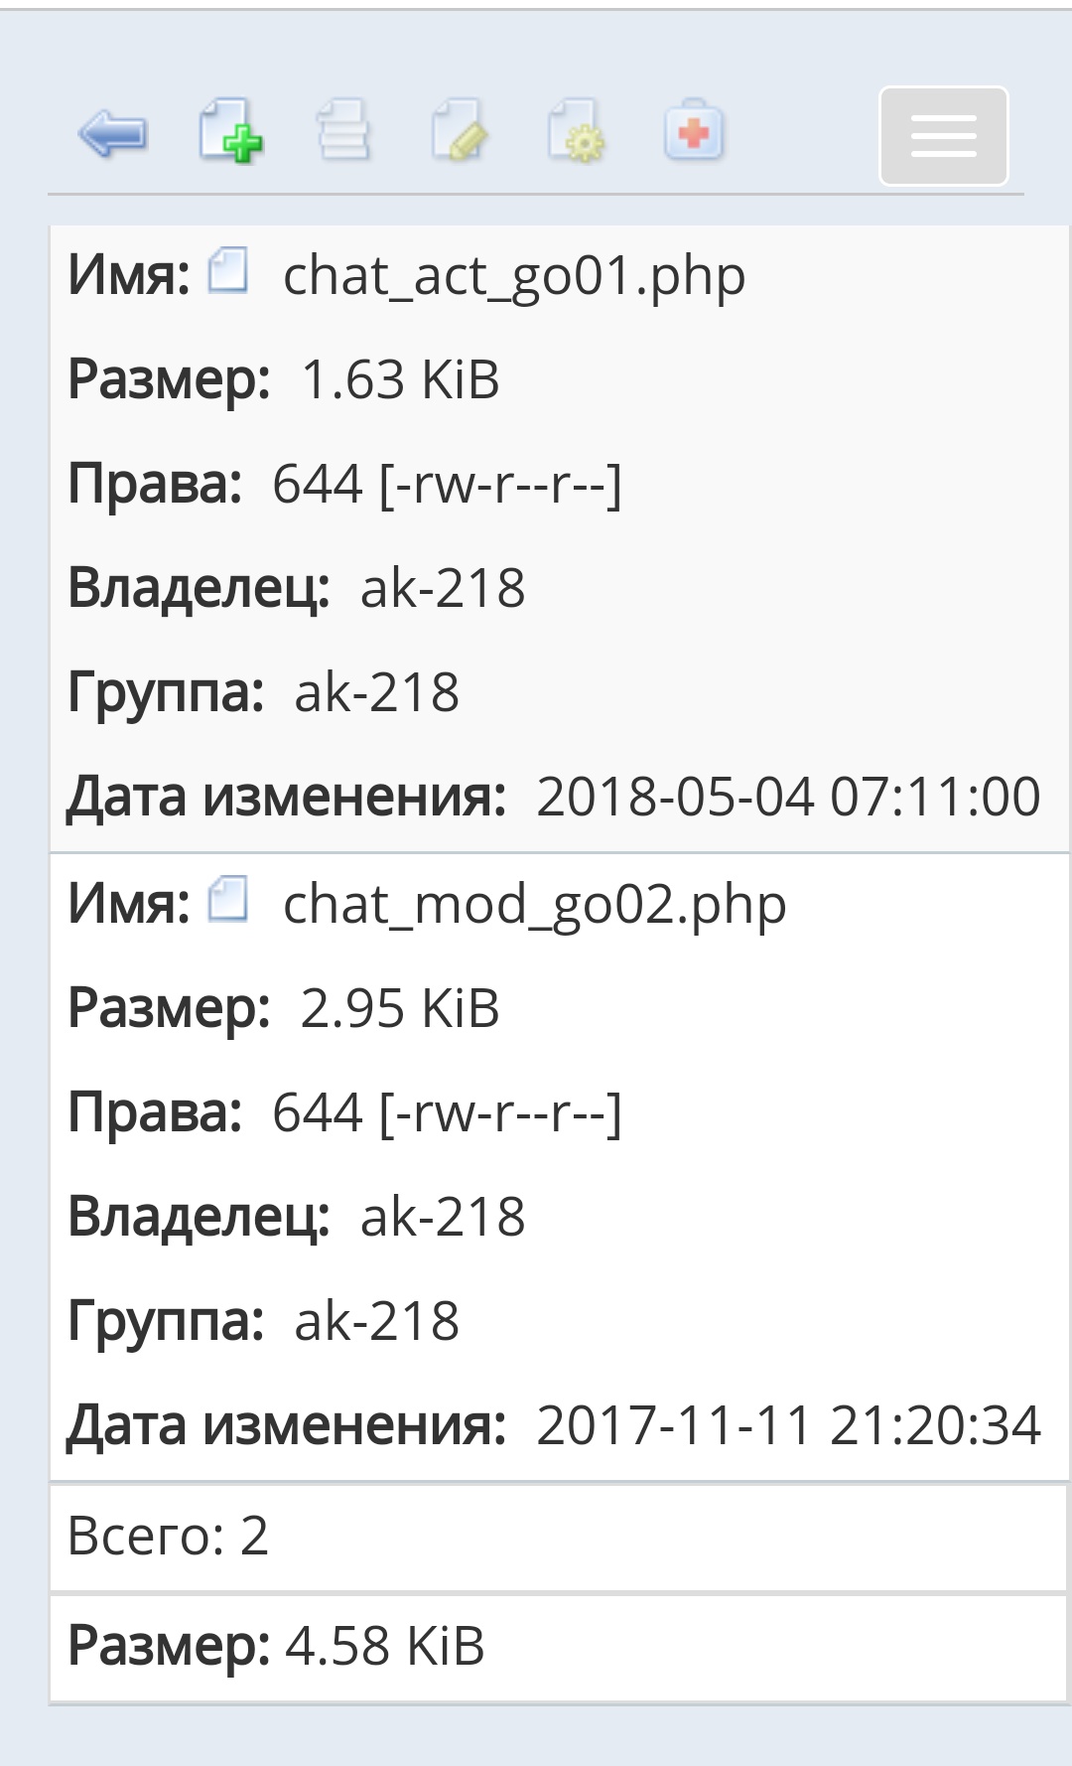Open the chat_mod_go02.php file
Image resolution: width=1072 pixels, height=1766 pixels.
534,905
